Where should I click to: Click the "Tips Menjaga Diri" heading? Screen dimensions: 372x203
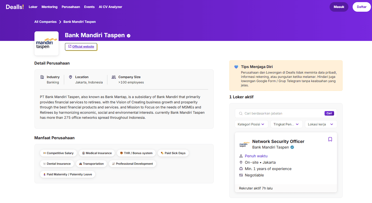[257, 67]
